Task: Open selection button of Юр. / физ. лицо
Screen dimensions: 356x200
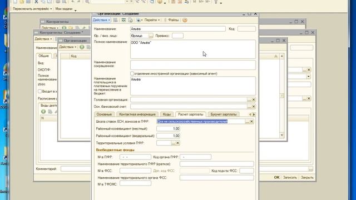Action: [x=151, y=36]
